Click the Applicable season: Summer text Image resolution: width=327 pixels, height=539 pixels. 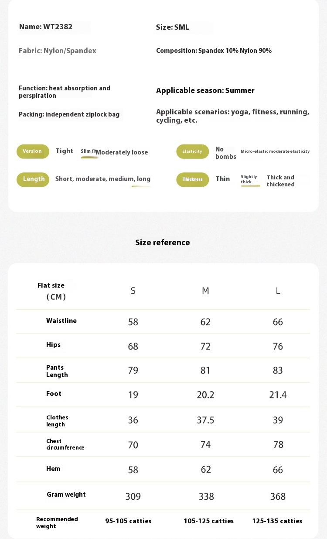[205, 91]
